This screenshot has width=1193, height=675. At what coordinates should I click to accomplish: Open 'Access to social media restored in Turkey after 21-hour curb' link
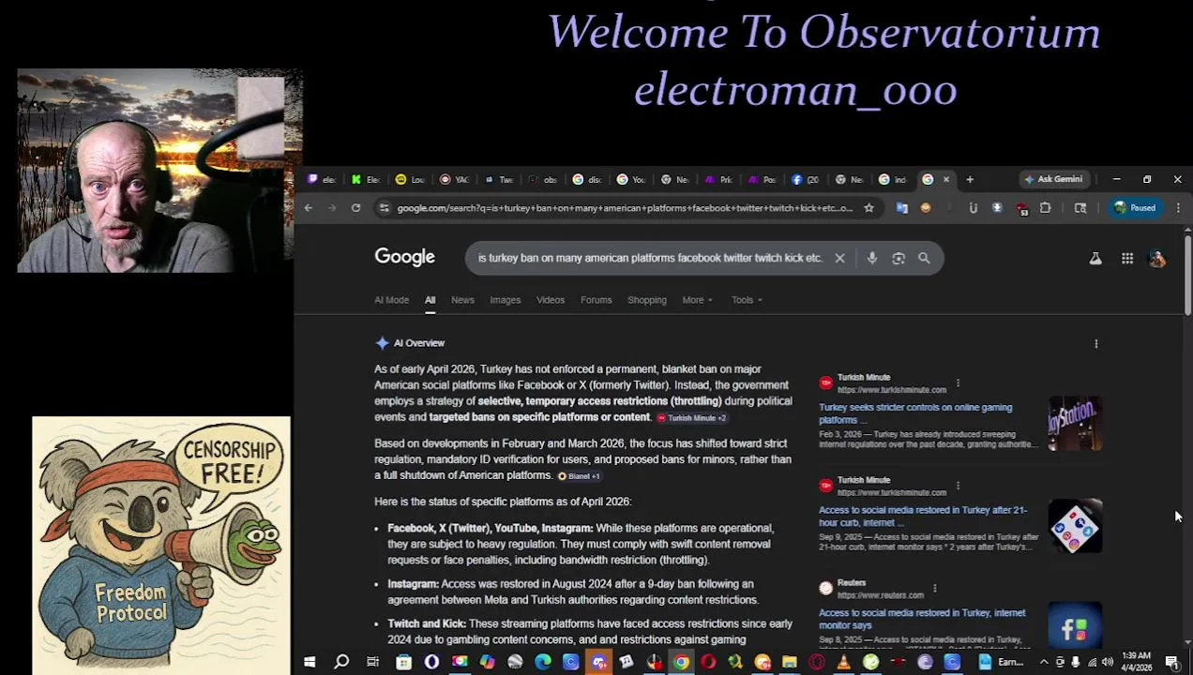(923, 517)
